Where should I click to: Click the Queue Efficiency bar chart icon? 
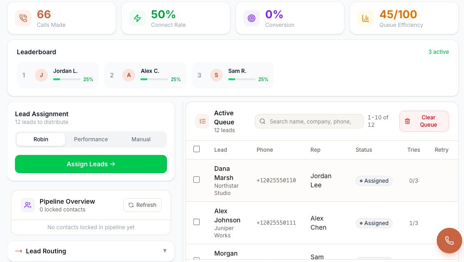point(366,18)
